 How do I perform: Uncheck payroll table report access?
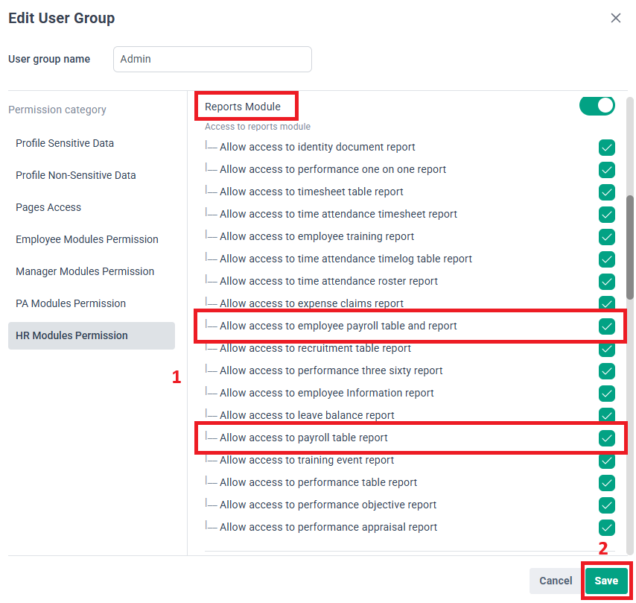[606, 438]
